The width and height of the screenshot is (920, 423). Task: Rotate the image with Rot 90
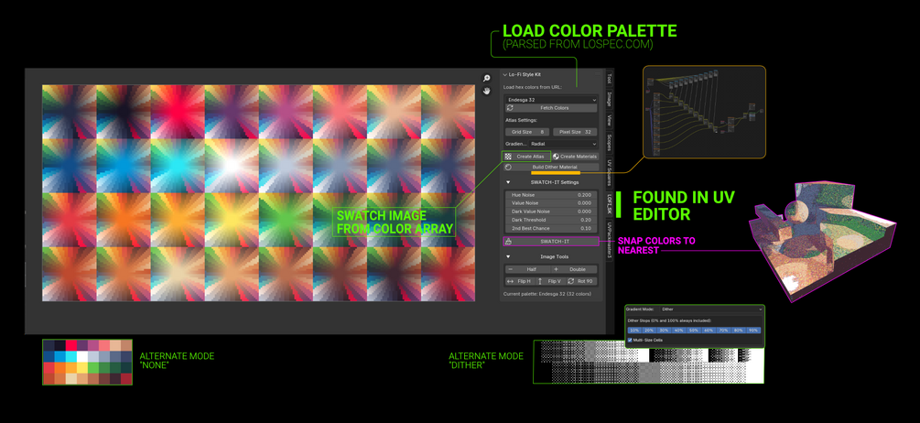tap(582, 281)
